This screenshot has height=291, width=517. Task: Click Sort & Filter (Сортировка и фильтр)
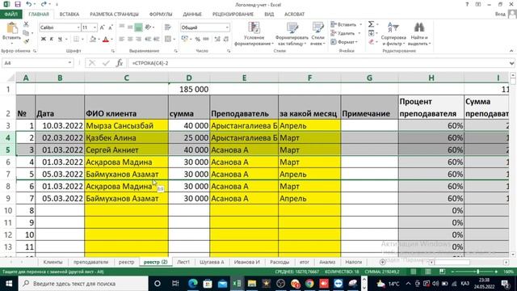[393, 34]
